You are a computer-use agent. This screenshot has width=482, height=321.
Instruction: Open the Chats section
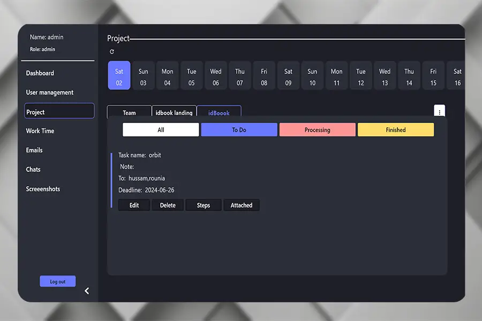tap(33, 169)
